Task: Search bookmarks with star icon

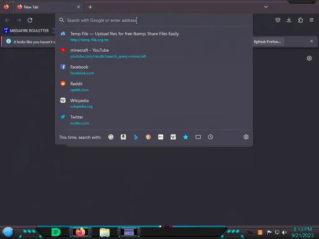Action: 186,137
